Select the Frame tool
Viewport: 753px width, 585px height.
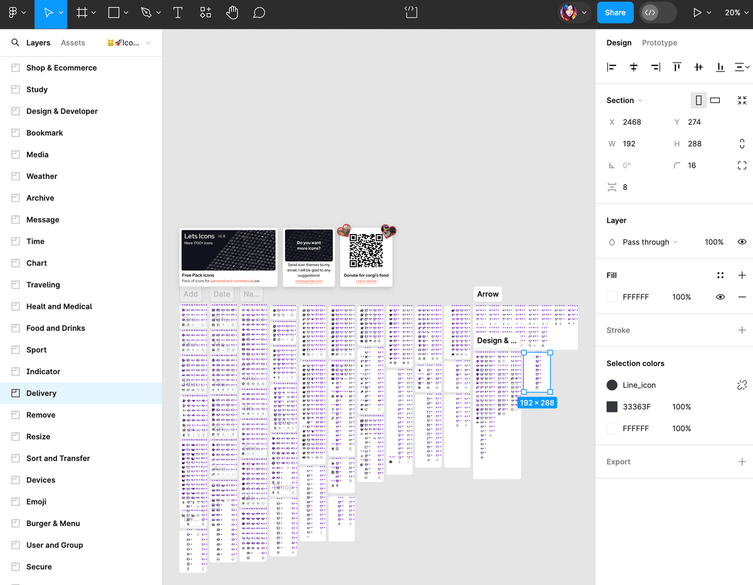pos(82,13)
